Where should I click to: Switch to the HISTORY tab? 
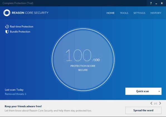(156, 13)
